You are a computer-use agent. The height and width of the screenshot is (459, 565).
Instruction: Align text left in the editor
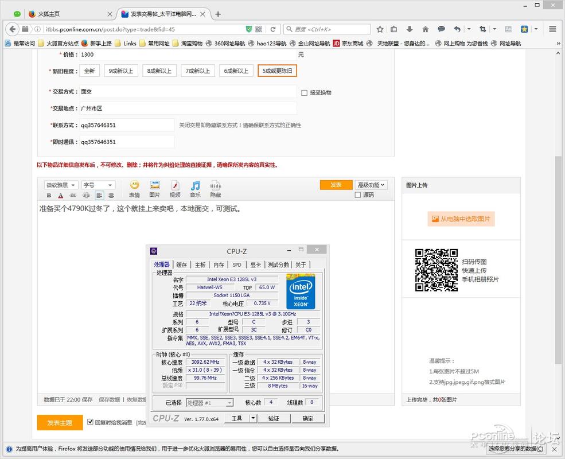99,195
